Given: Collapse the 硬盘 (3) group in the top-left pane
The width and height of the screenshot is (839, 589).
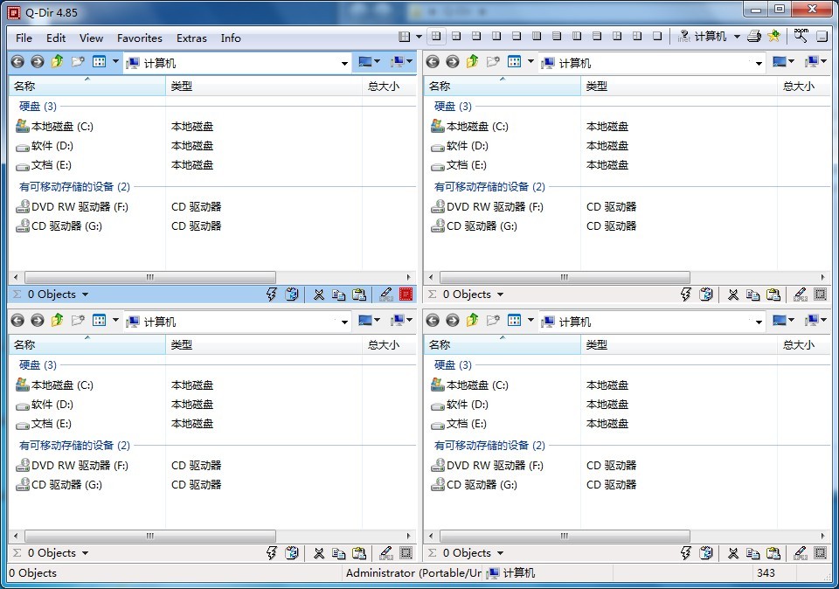Looking at the screenshot, I should [38, 106].
